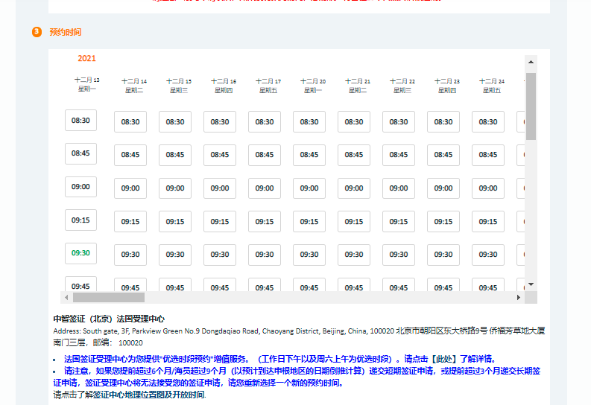
Task: Reserve 08:45 on Friday December 17
Action: (265, 155)
